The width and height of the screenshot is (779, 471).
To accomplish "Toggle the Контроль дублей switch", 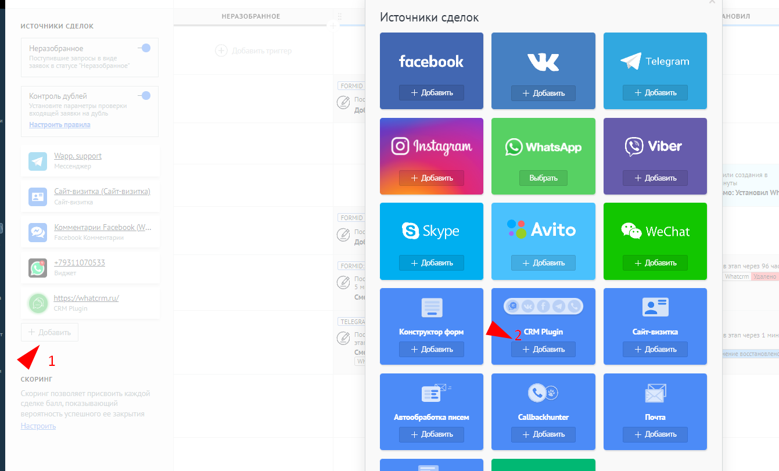I will pos(144,96).
